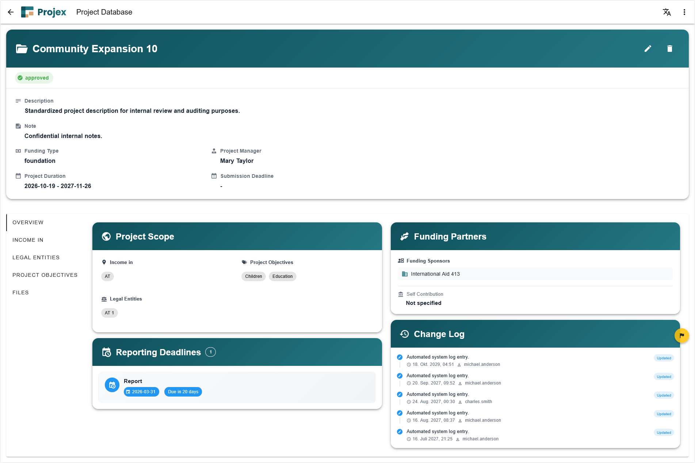Select the Project Objectives tab
Screen dimensions: 695x463
(x=45, y=275)
